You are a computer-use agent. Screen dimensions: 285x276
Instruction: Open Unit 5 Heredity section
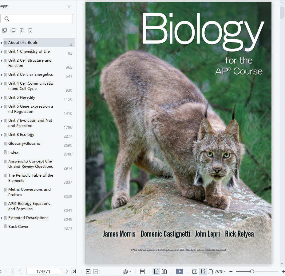click(22, 98)
